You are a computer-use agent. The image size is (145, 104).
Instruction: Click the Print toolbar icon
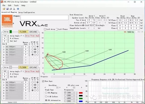pyautogui.click(x=10, y=9)
